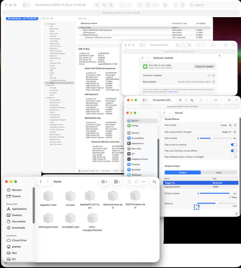Select Bluetooth in System Information sidebar

(x=54, y=34)
